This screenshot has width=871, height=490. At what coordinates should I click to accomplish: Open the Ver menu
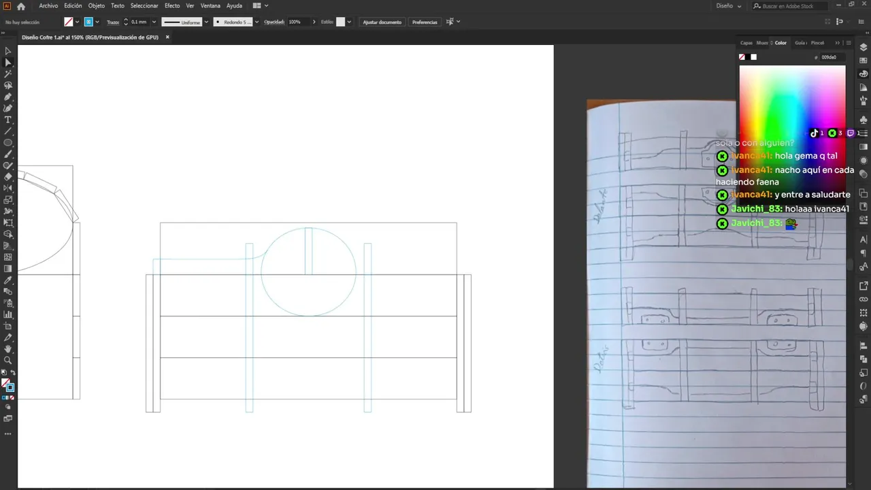click(x=190, y=6)
